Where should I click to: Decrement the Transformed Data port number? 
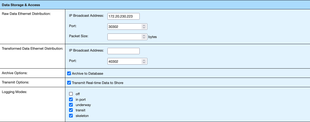[144, 62]
